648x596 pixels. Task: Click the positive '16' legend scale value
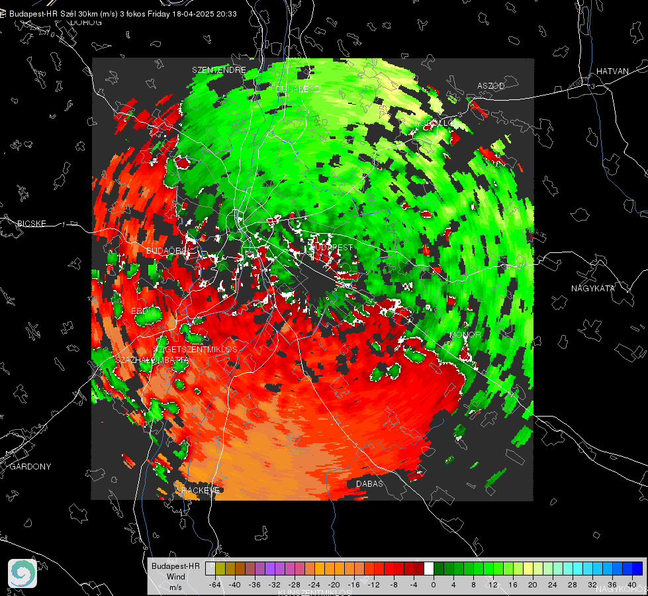[x=513, y=585]
